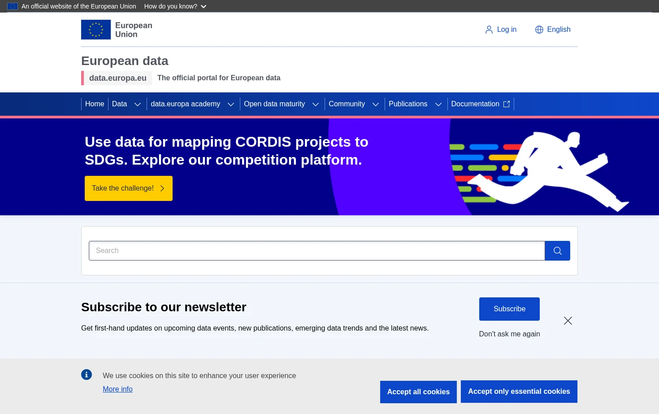Expand the Publications menu chevron
The image size is (659, 414).
tap(438, 105)
